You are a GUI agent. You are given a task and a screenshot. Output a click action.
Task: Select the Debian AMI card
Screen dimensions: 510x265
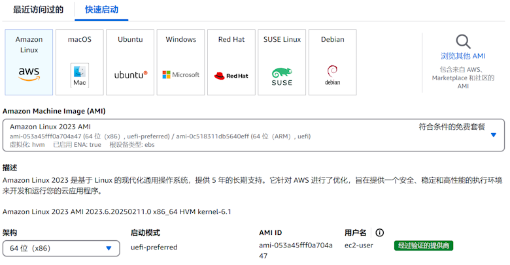(332, 63)
